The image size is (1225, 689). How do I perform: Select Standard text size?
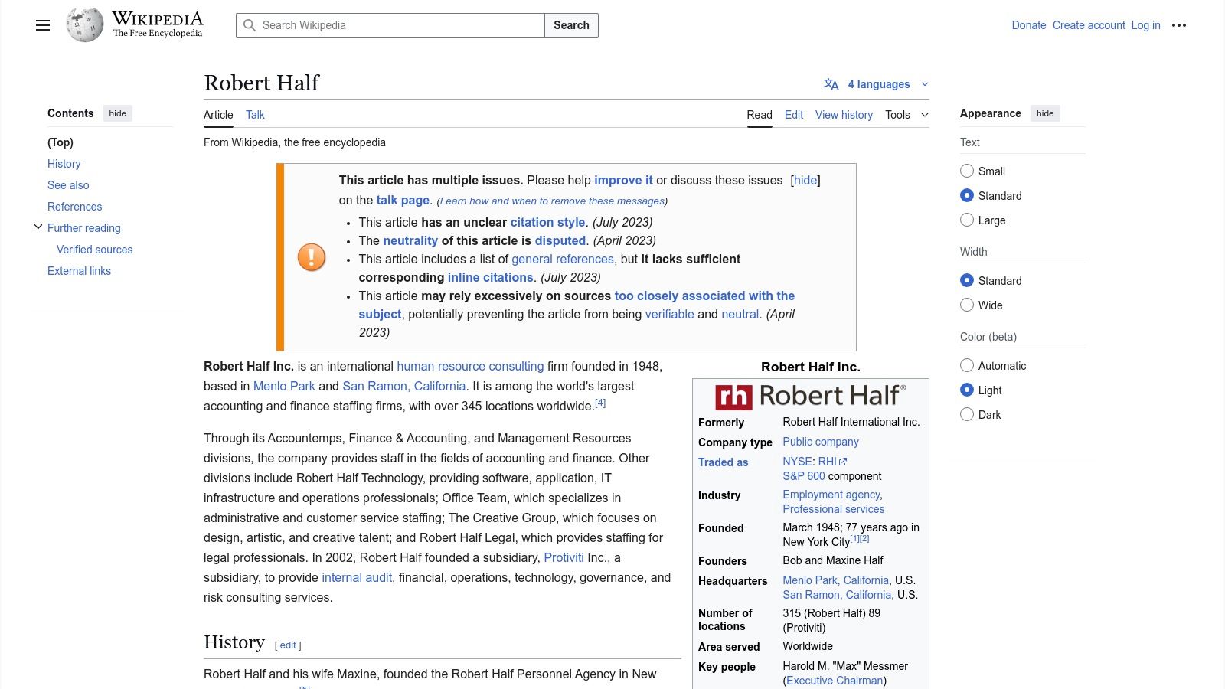click(967, 195)
